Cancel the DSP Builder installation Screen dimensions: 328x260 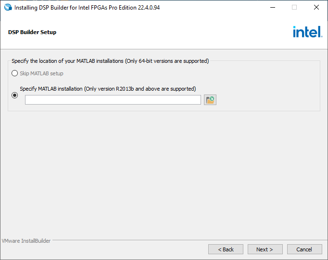[304, 249]
